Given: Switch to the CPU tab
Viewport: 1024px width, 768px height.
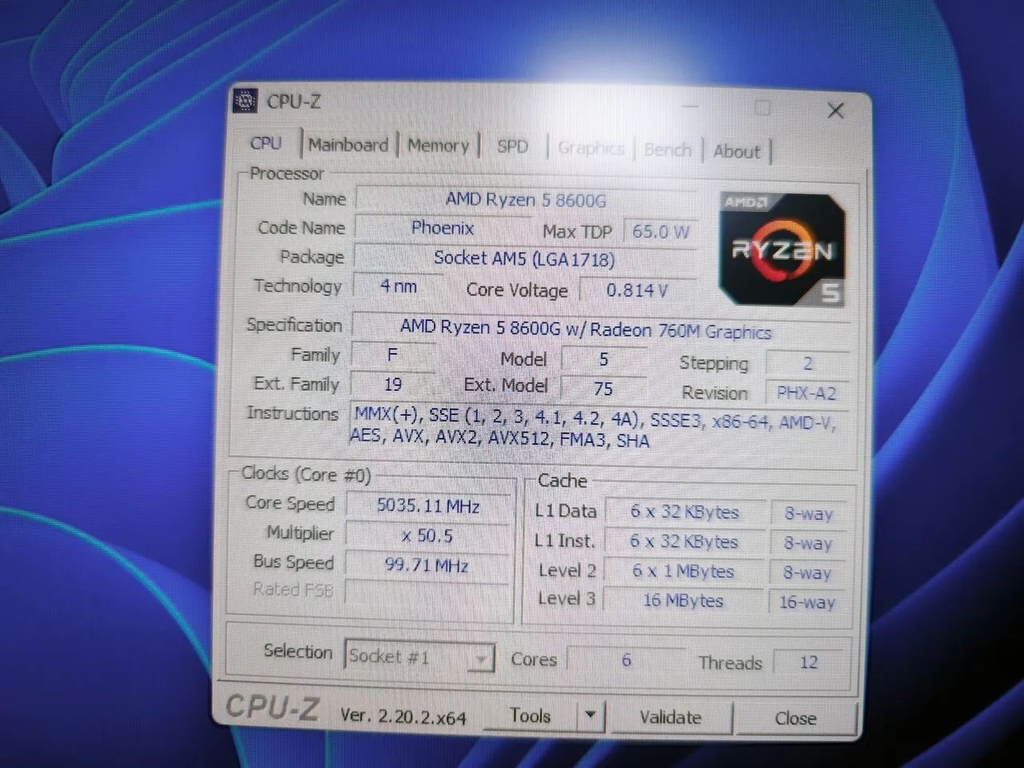Looking at the screenshot, I should click(266, 143).
